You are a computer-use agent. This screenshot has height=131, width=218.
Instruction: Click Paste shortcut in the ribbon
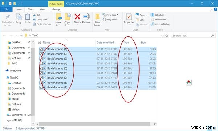tap(42, 24)
